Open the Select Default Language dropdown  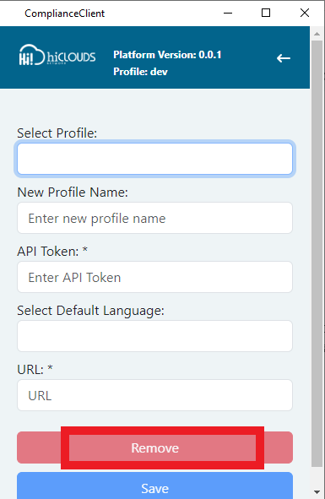154,336
